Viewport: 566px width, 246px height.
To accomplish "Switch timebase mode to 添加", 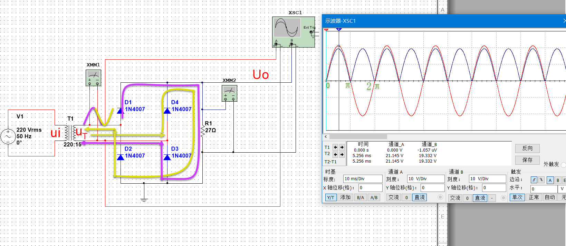I will click(x=345, y=197).
